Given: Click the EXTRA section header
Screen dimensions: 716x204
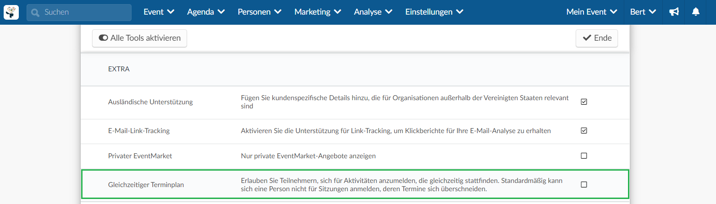Looking at the screenshot, I should coord(119,70).
